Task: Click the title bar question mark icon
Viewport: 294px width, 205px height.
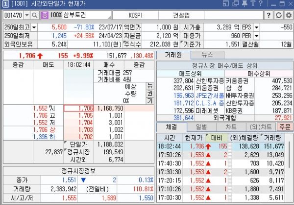Action: [x=261, y=3]
